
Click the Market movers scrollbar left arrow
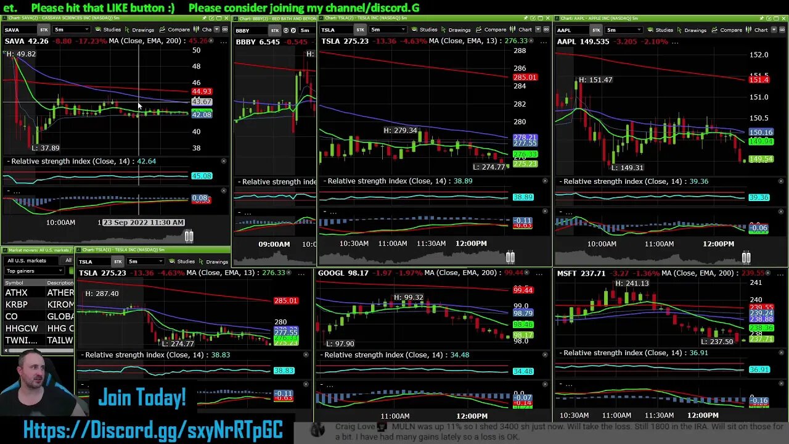pos(6,350)
